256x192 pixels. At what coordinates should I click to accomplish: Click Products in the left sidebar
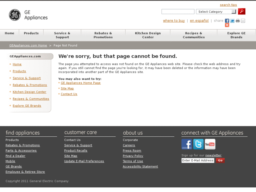(x=19, y=71)
